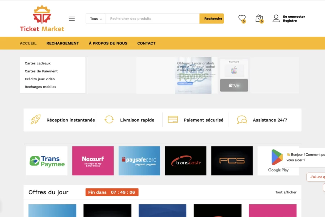
Task: Open the PCS brand tile
Action: coord(232,161)
